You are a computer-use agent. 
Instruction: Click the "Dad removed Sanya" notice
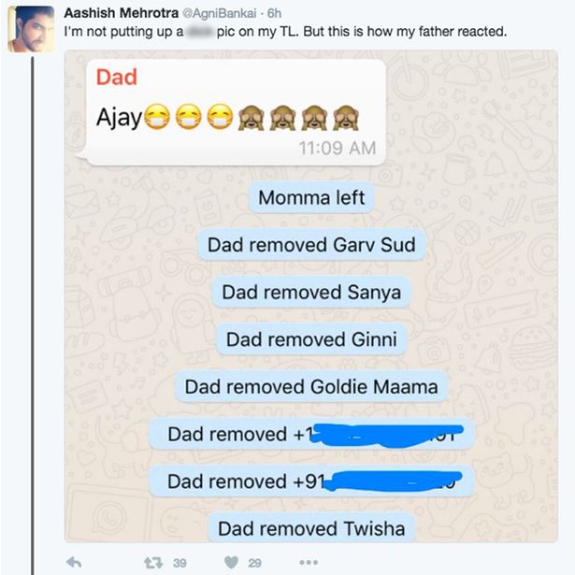311,293
